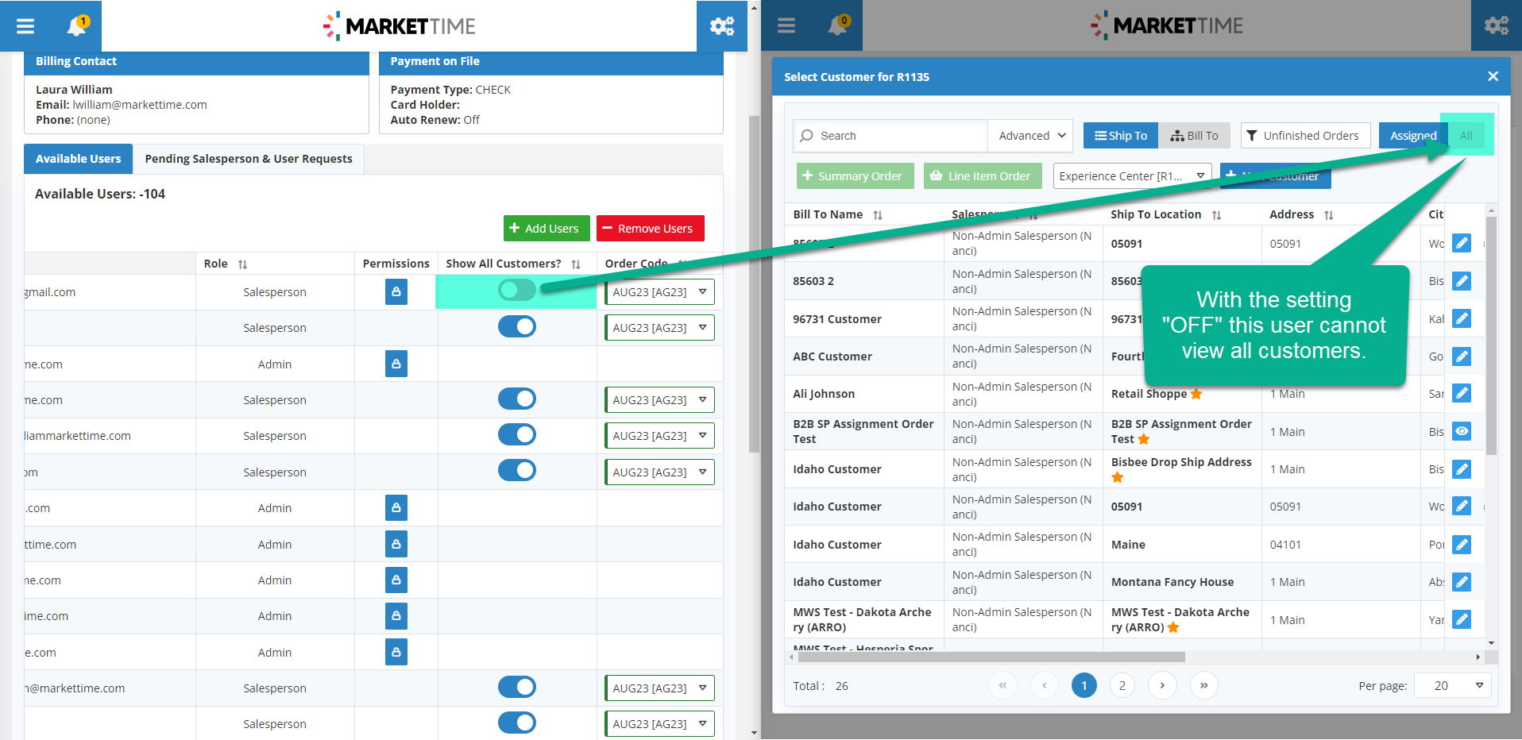
Task: Jump to last customer page
Action: tap(1203, 685)
